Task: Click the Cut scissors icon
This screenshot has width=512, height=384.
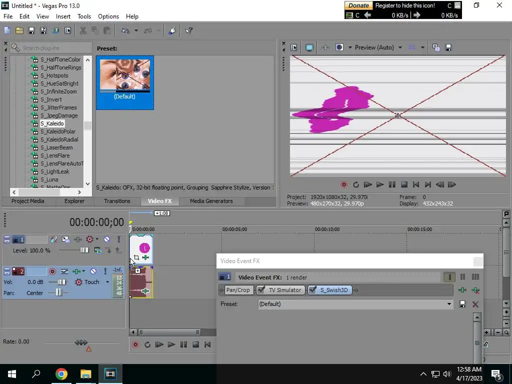Action: (x=83, y=30)
